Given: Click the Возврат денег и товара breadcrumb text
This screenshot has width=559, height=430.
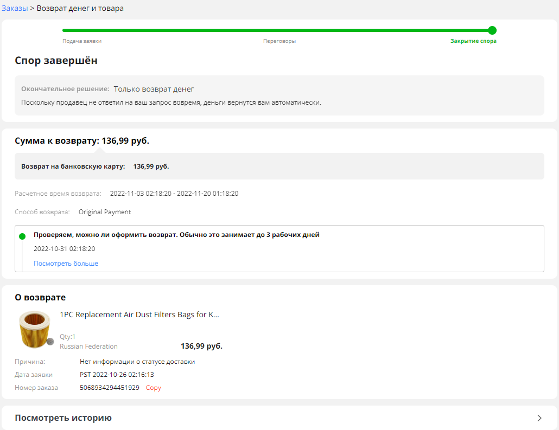Looking at the screenshot, I should (80, 9).
